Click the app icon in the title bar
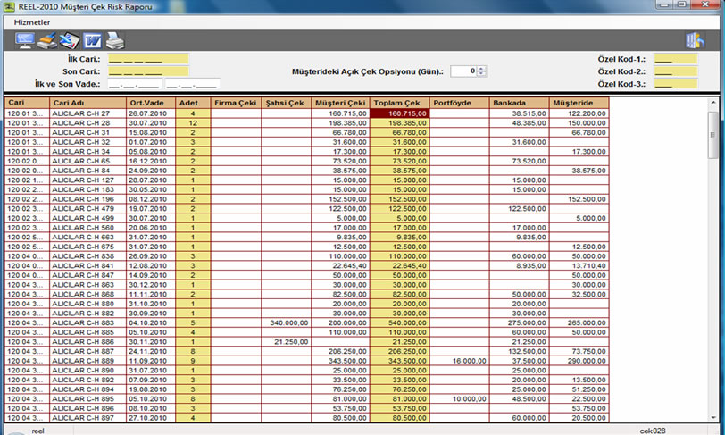 [x=9, y=6]
